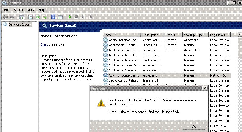Toggle Show/Hide Console Tree toolbar button
Viewport: 242px width, 132px height.
coord(22,17)
